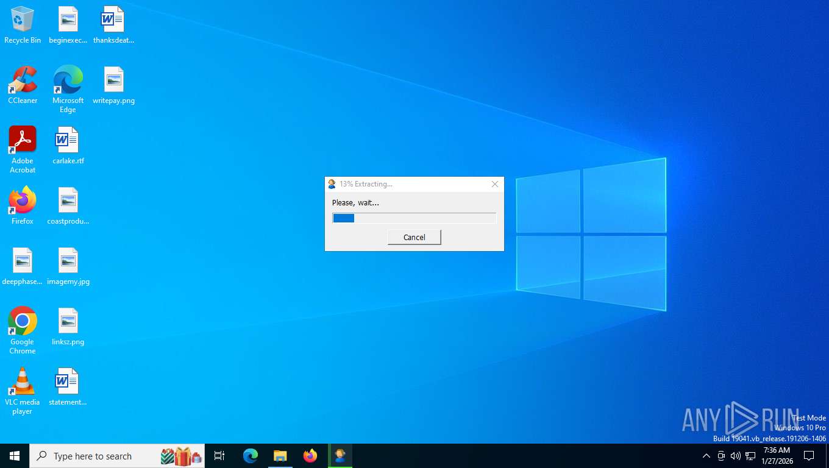Open the volume control in tray
The height and width of the screenshot is (468, 829).
click(736, 456)
